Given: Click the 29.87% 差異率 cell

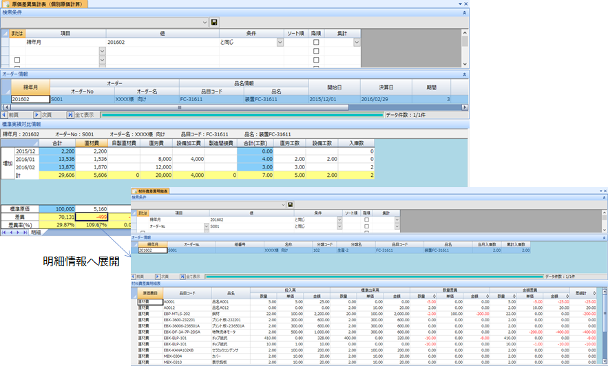Looking at the screenshot, I should click(x=57, y=225).
